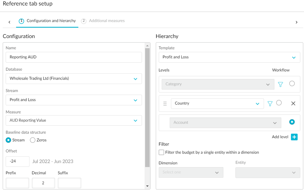This screenshot has width=304, height=190.
Task: Click scrollbar down arrow in Configuration panel
Action: point(148,186)
